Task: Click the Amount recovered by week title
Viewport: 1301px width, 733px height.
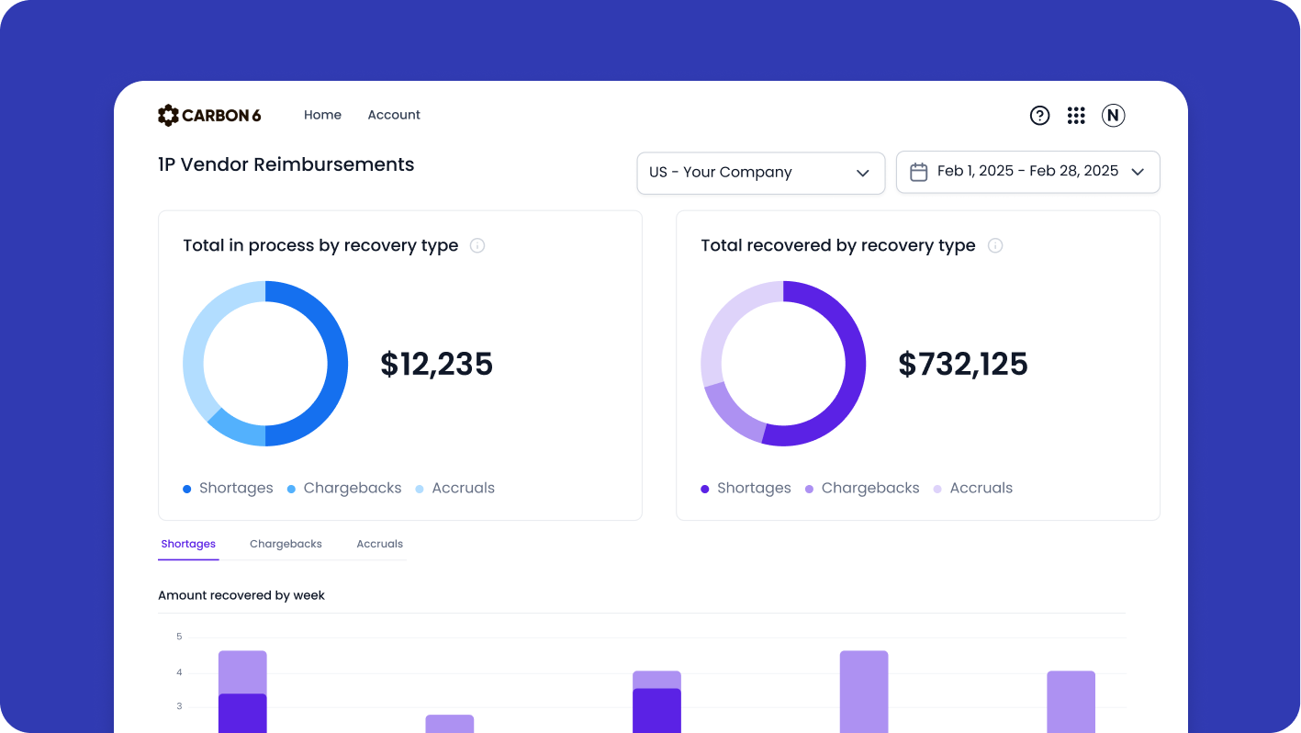Action: [x=241, y=595]
